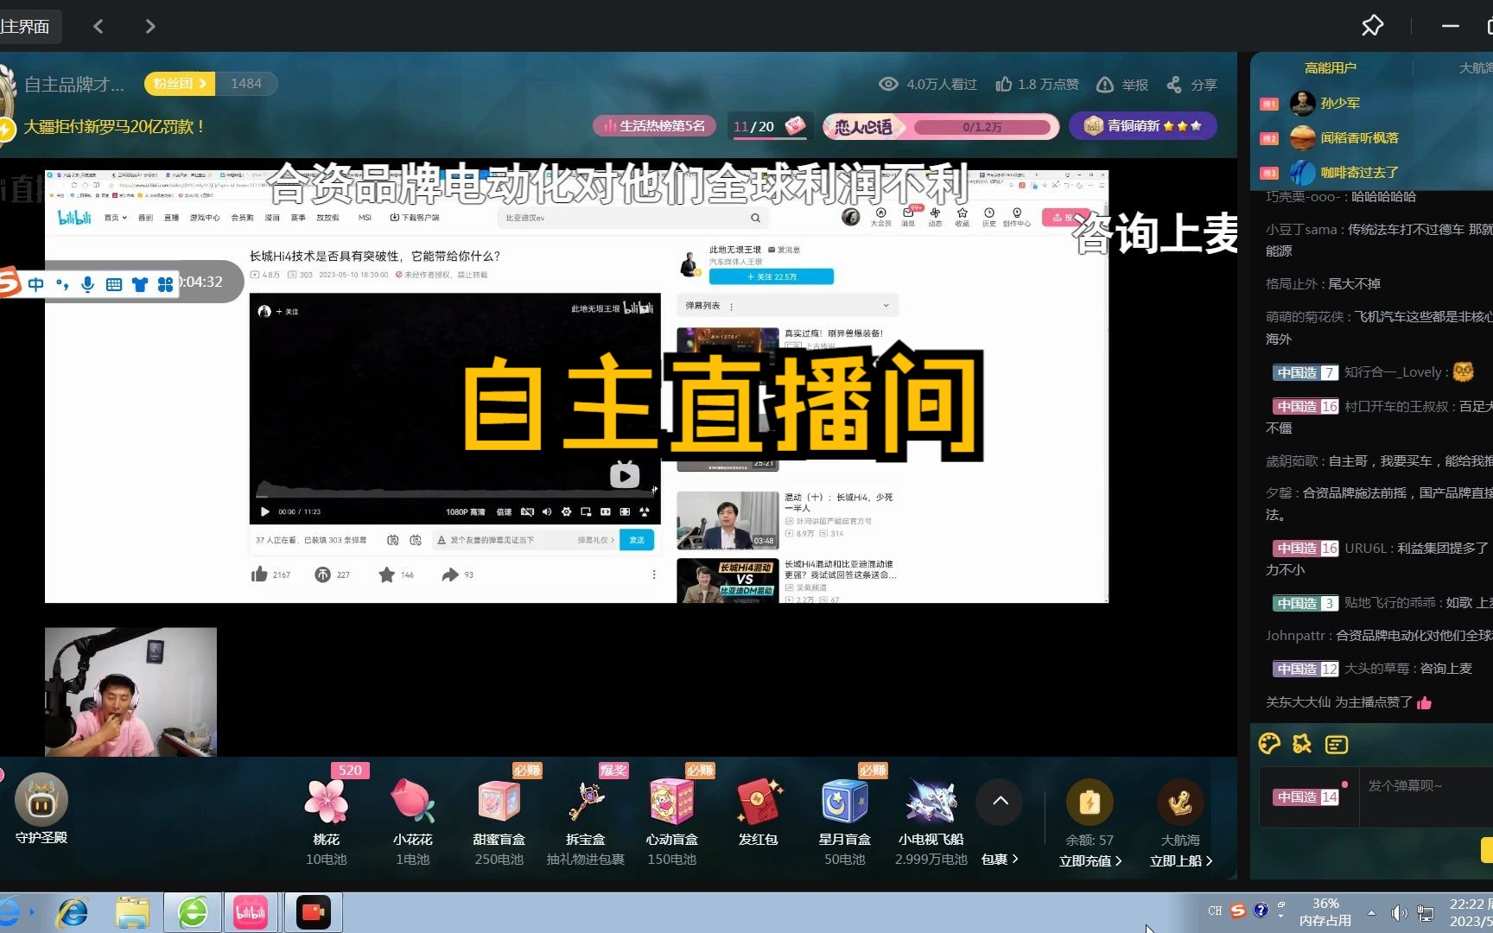Open the 11/20 task progress badge
This screenshot has width=1493, height=933.
click(769, 126)
